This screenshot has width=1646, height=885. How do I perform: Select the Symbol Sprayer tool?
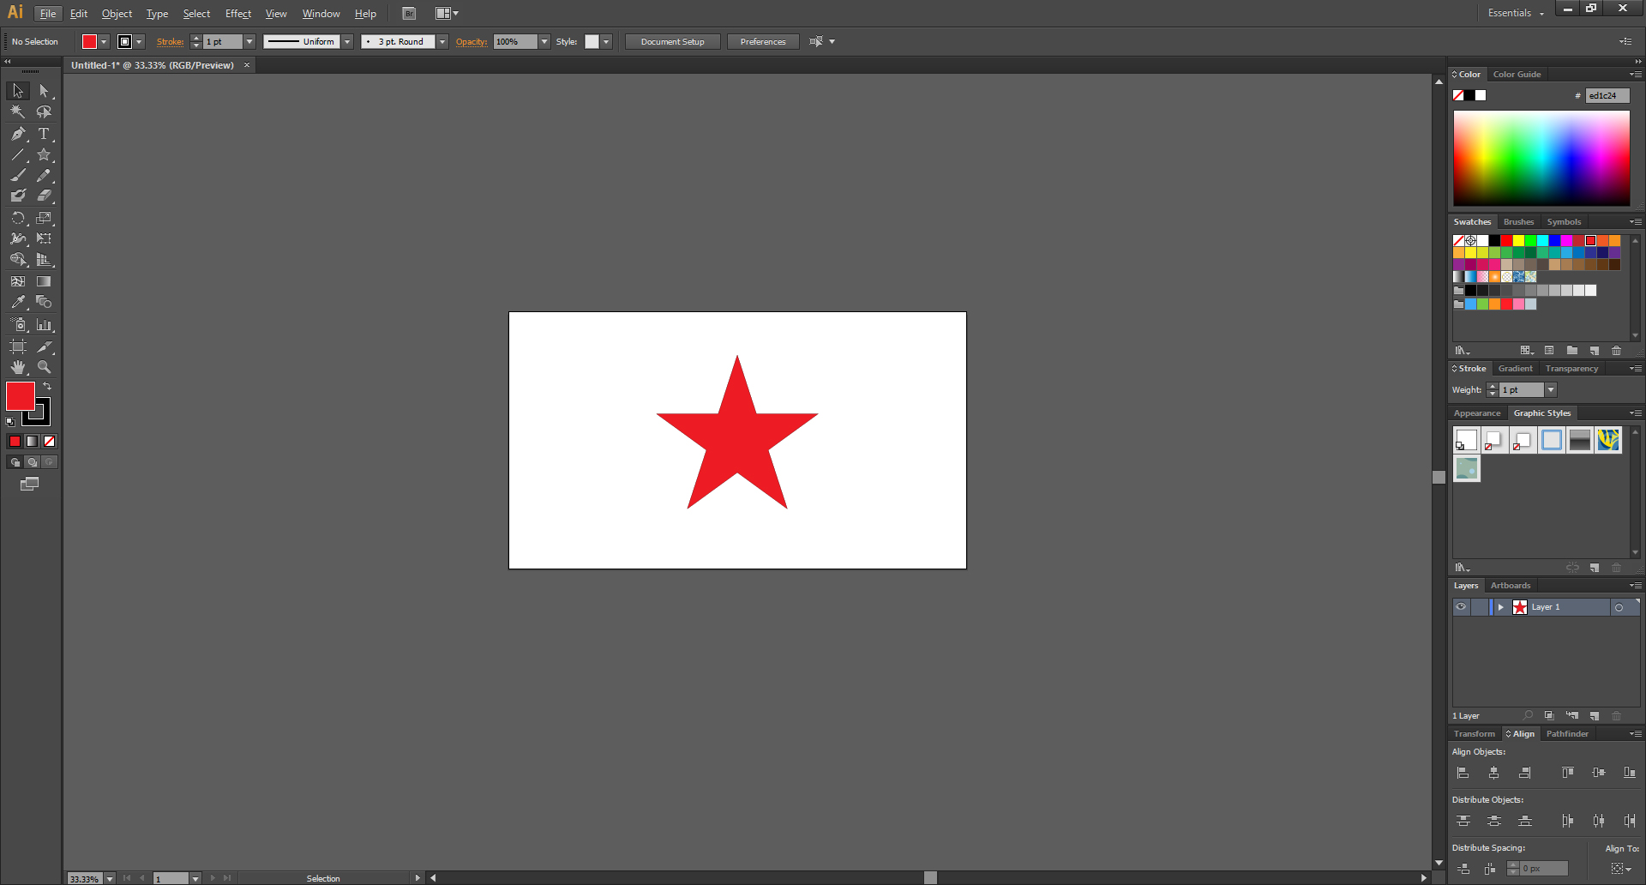coord(18,325)
